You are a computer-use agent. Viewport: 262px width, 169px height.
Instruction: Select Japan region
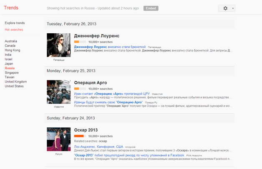tap(9, 64)
